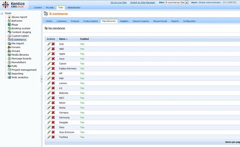Open Blogs in Tools tree
The height and width of the screenshot is (147, 240).
click(15, 25)
